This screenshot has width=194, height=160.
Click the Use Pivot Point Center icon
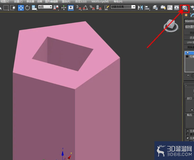[x=56, y=8]
